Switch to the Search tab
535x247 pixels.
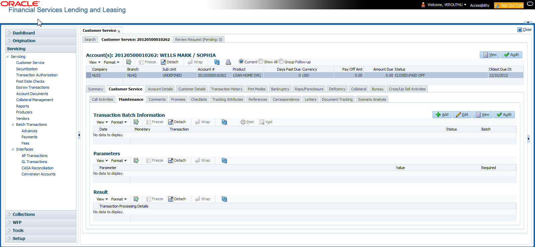[90, 39]
